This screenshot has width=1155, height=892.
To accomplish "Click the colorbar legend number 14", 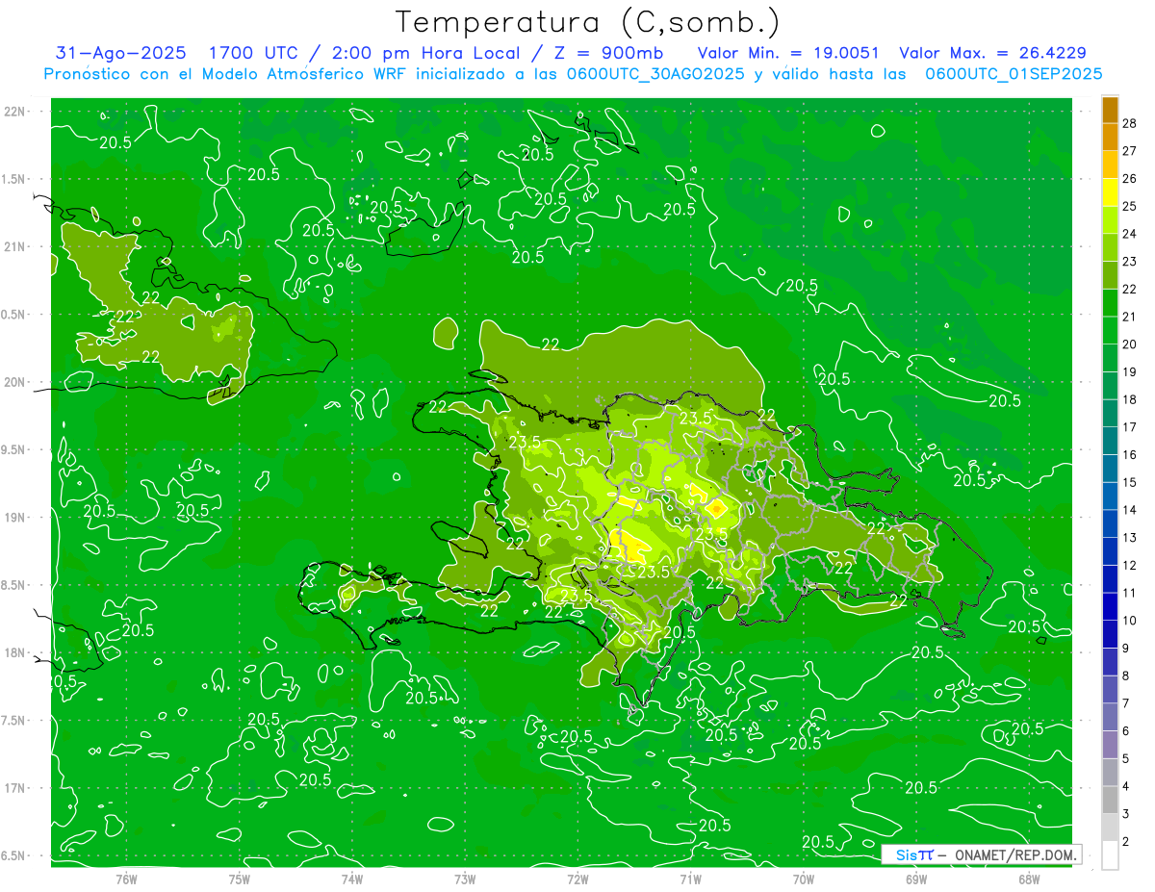I will (x=1130, y=510).
